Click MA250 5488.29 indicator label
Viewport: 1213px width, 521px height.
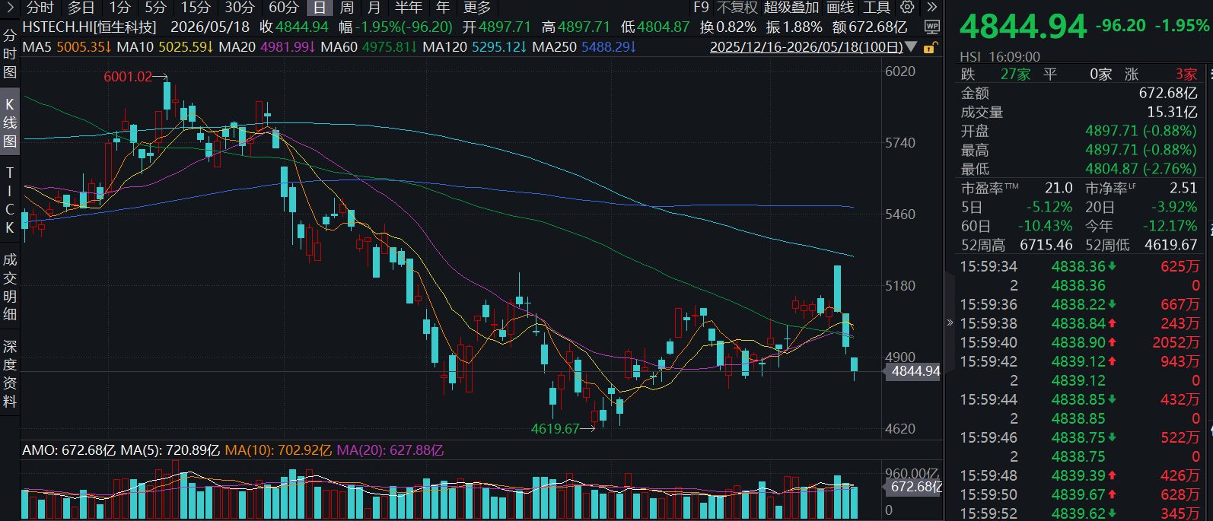click(584, 47)
